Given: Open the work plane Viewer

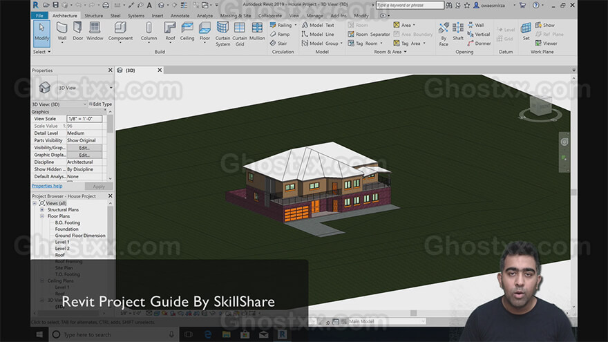Looking at the screenshot, I should 547,44.
